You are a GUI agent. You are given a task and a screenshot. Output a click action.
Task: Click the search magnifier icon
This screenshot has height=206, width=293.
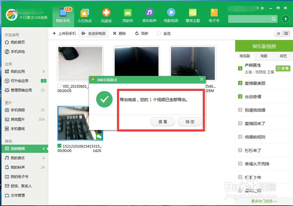[273, 19]
